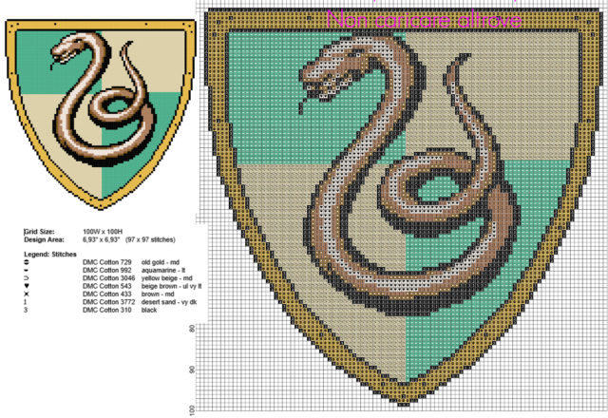Click 'DMC Cotton 543' thread code

tap(107, 286)
